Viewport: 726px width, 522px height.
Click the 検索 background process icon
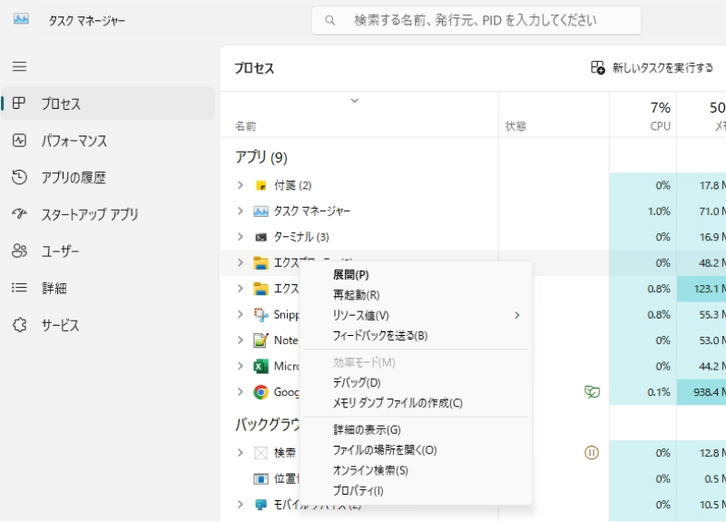coord(260,452)
